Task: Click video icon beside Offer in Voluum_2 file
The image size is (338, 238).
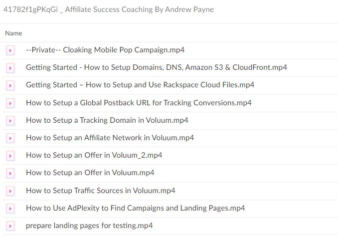Action: tap(10, 155)
